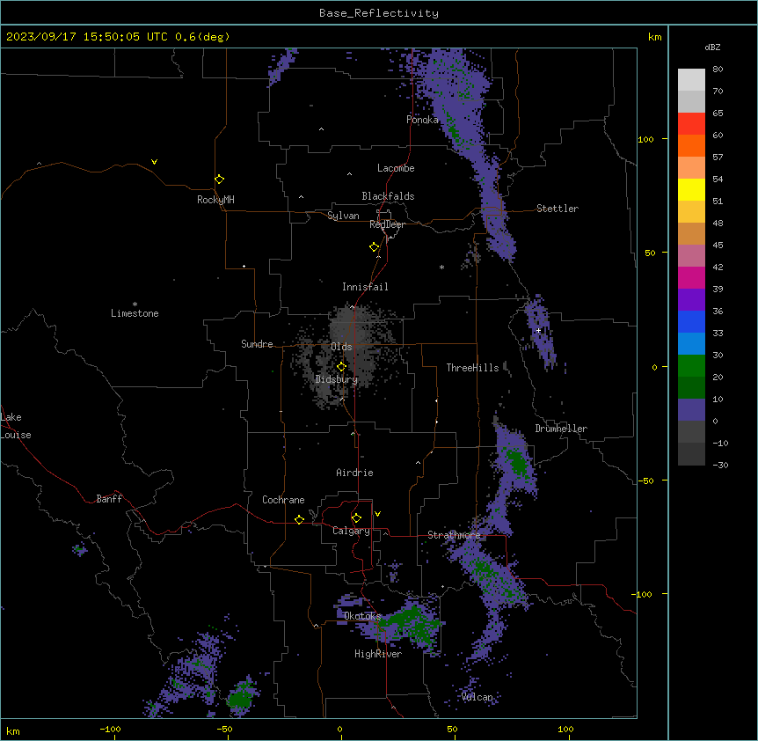Select the white-gray 80 dBZ color swatch
Viewport: 758px width, 741px height.
tap(691, 80)
